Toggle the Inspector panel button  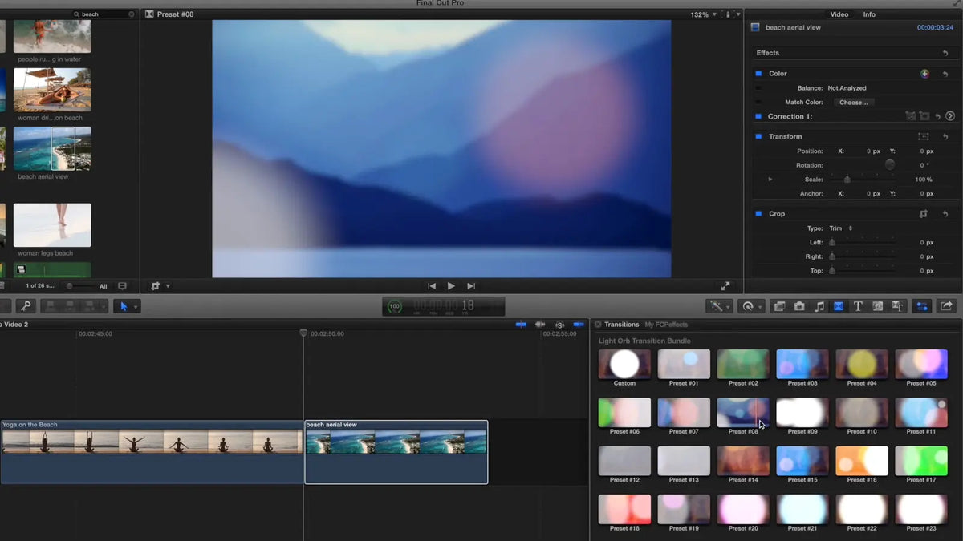(922, 306)
